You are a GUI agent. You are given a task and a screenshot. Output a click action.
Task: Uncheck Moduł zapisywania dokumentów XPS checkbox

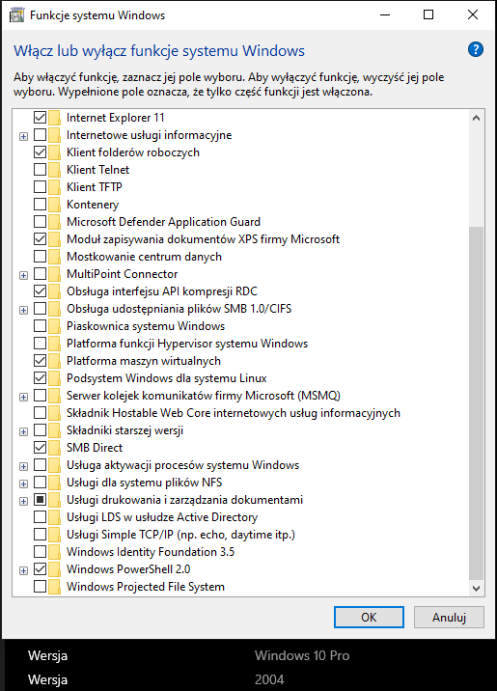(41, 239)
